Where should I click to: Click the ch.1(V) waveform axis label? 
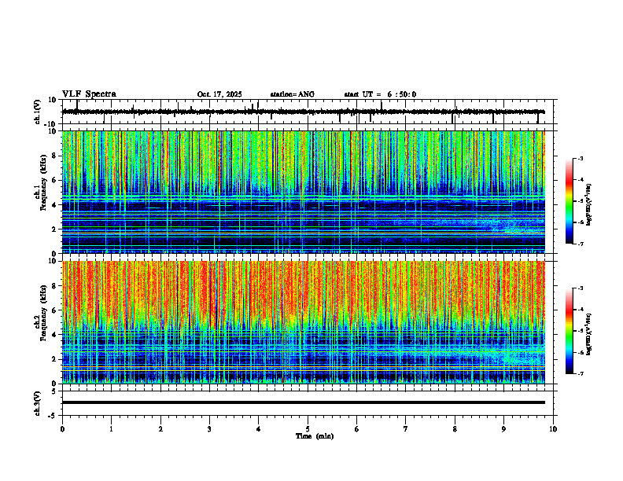point(38,112)
